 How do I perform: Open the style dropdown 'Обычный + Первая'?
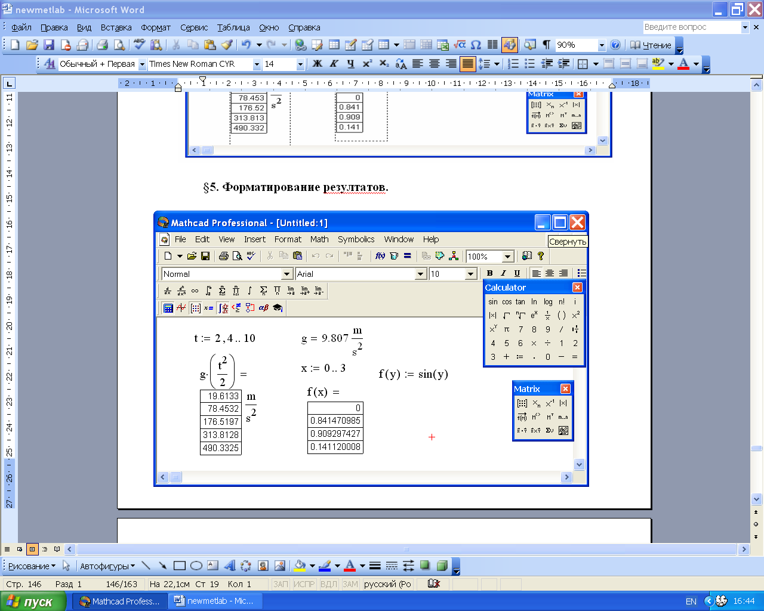[142, 64]
